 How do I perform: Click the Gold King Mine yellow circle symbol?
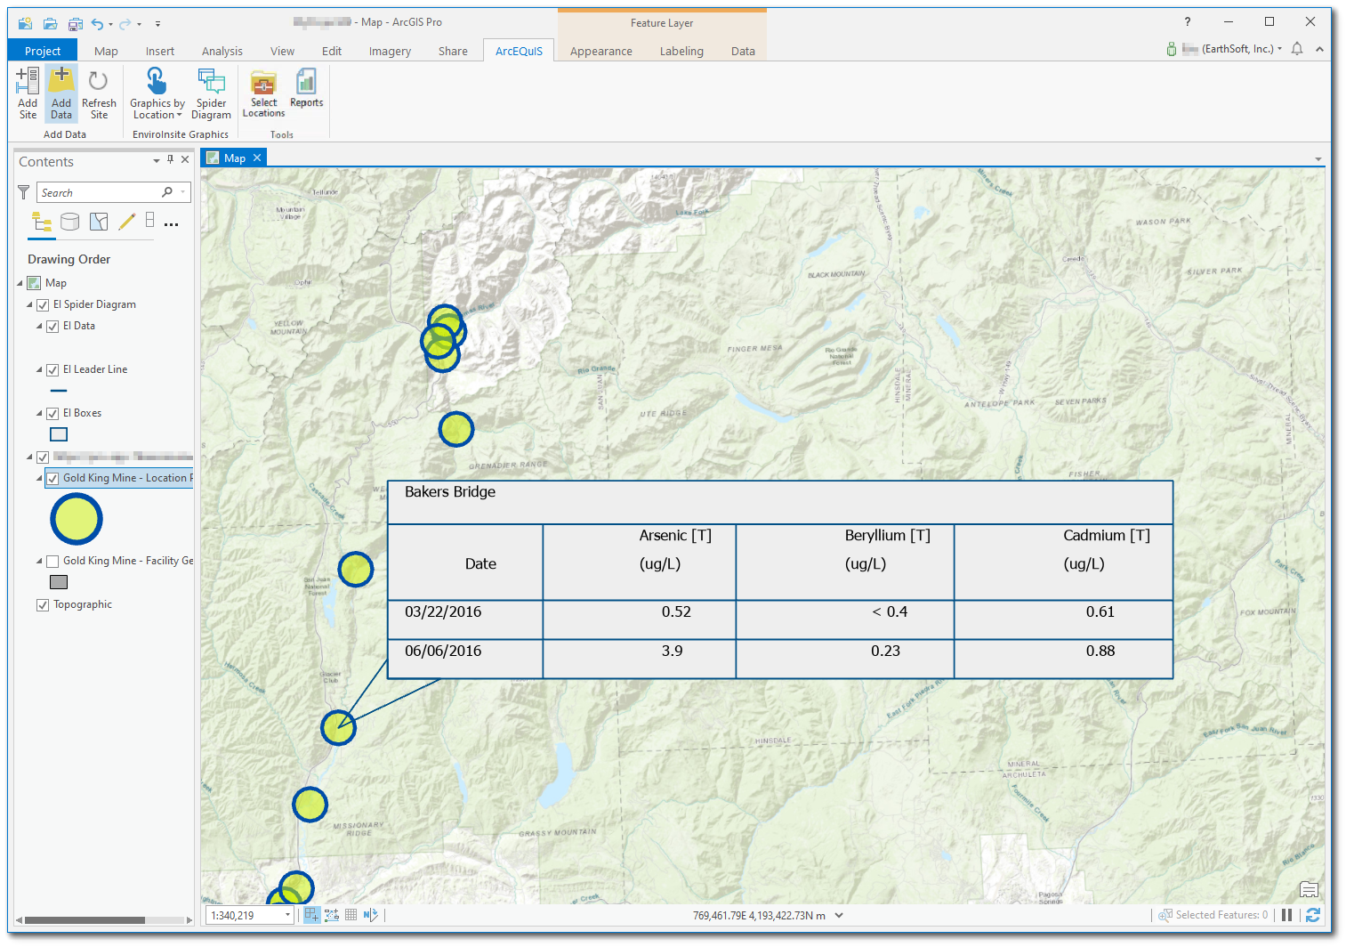point(77,519)
